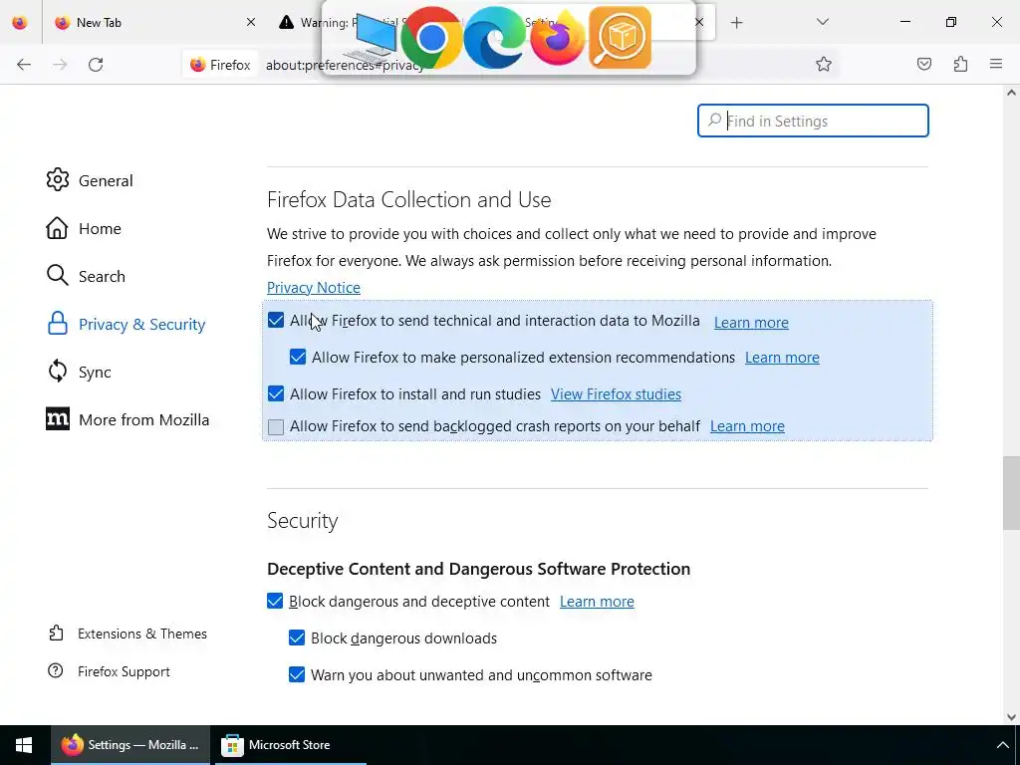The height and width of the screenshot is (765, 1020).
Task: Go to the Sync settings category
Action: point(95,373)
